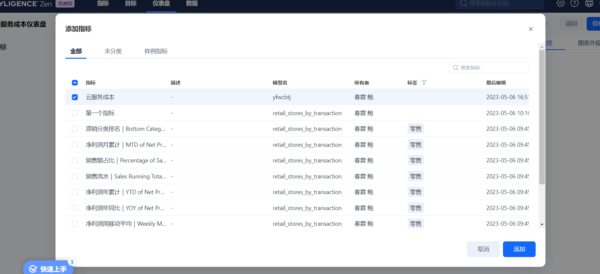
Task: Click the 2023-05-06 16:5 date in 云服务成本 row
Action: pyautogui.click(x=507, y=97)
